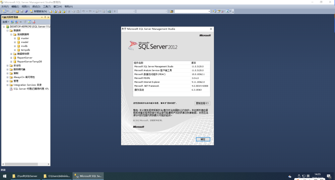Open dropdown arrow next to New Project icon

pyautogui.click(x=8, y=11)
